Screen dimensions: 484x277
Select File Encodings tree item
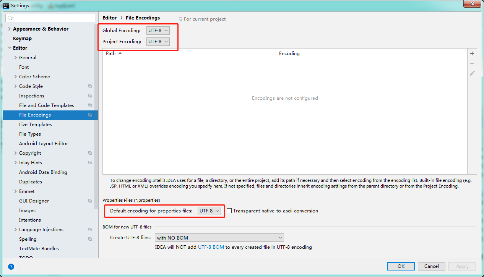[x=50, y=115]
